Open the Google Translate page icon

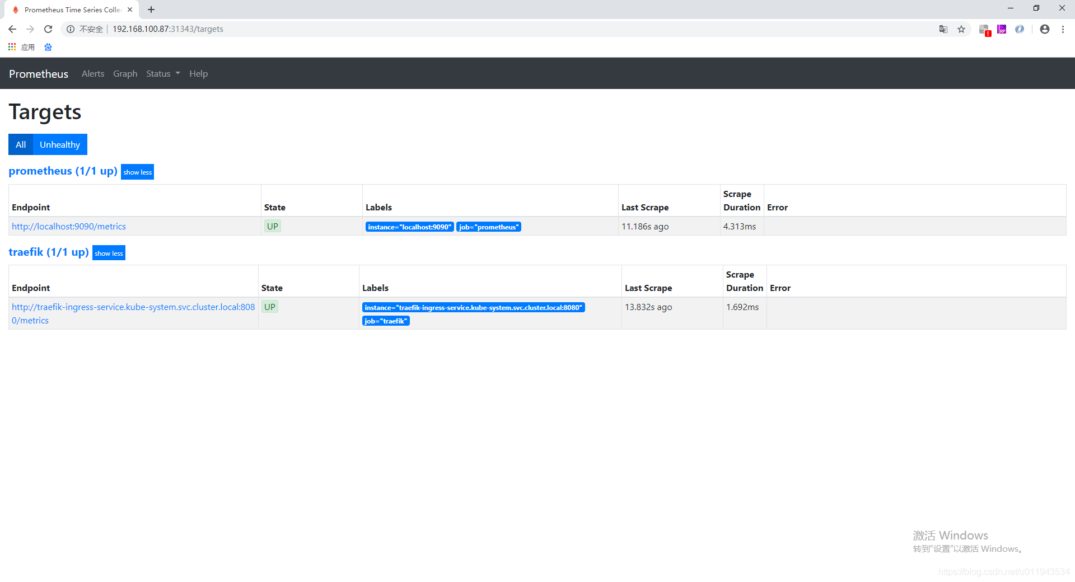(x=943, y=29)
